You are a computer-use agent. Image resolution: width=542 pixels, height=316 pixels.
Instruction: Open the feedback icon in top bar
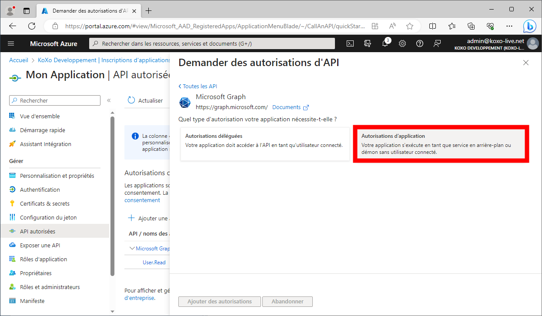(x=437, y=43)
